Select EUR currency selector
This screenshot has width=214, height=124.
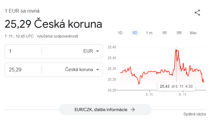[91, 51]
